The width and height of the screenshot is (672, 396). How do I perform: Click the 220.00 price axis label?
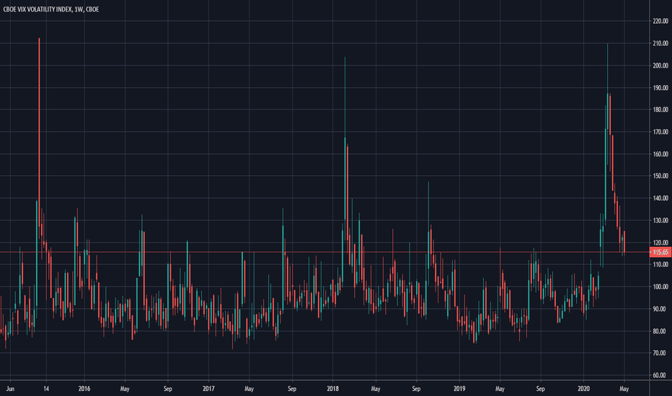point(660,21)
